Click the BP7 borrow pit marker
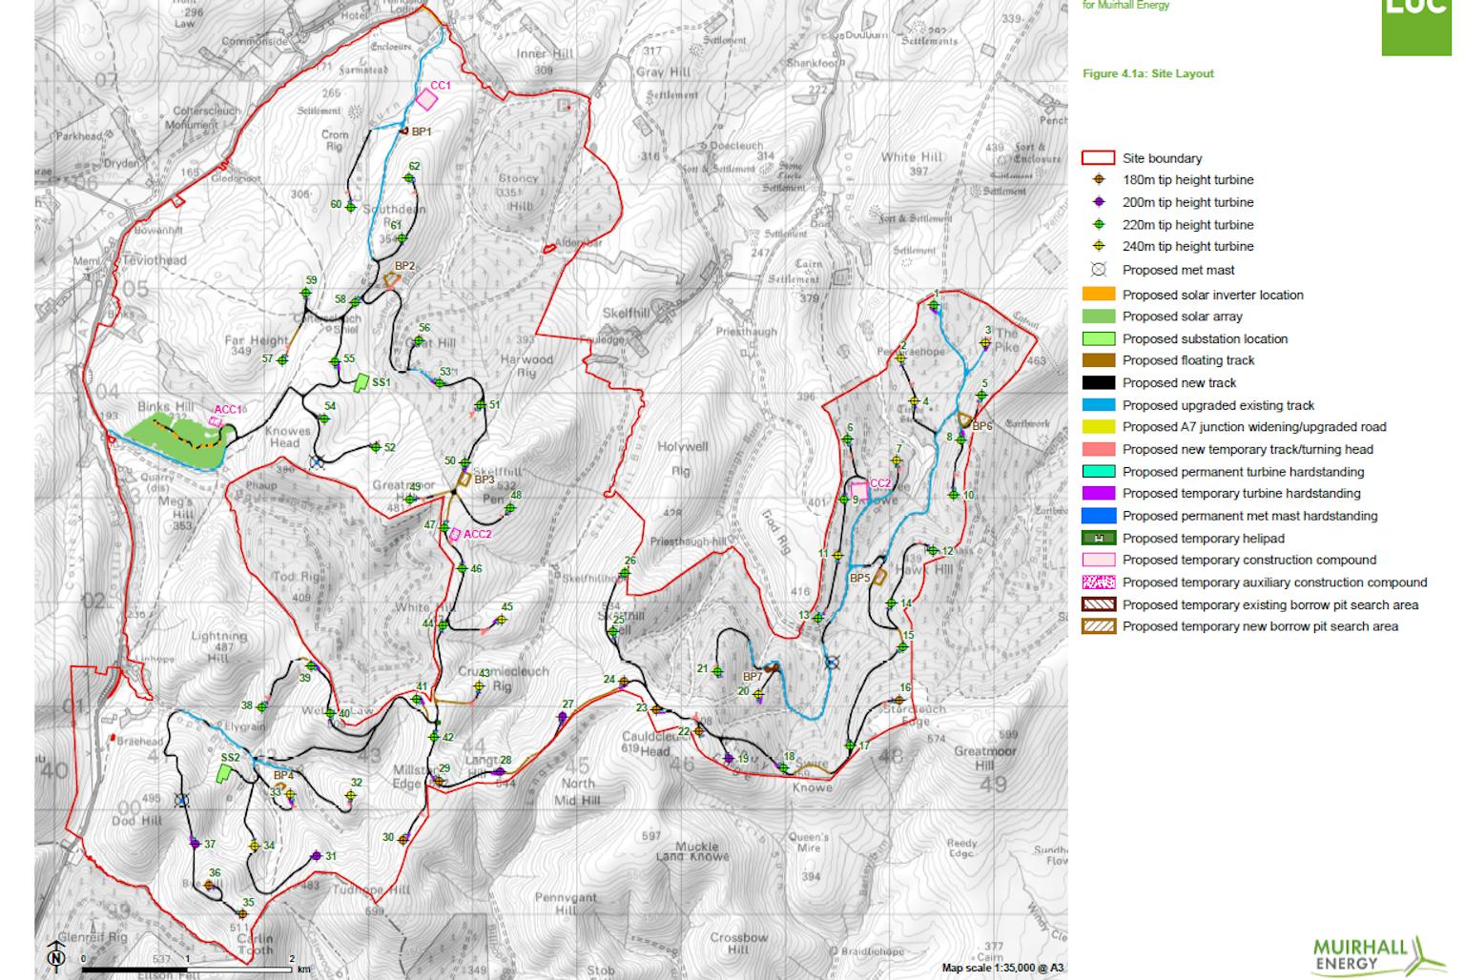Screen dimensions: 1465x980 pos(771,669)
